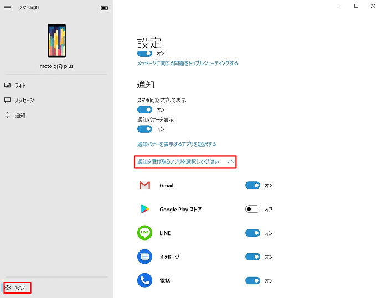The height and width of the screenshot is (298, 382).
Task: Collapse the app list with the chevron
Action: tap(231, 161)
